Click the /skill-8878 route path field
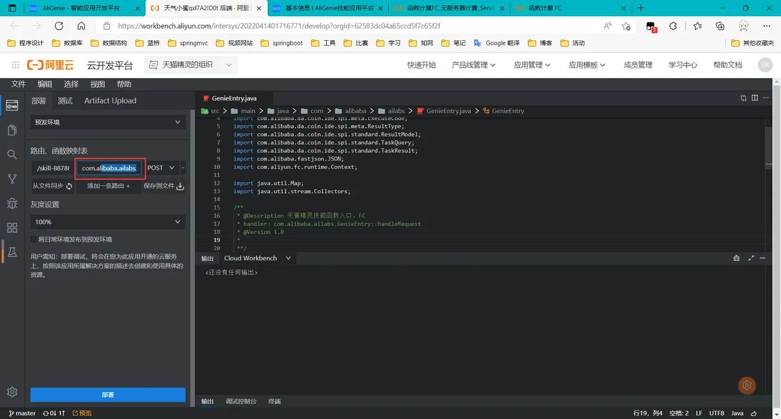 (x=53, y=168)
